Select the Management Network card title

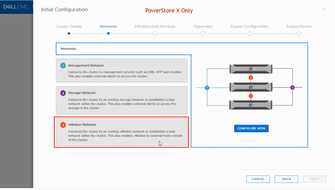click(86, 66)
